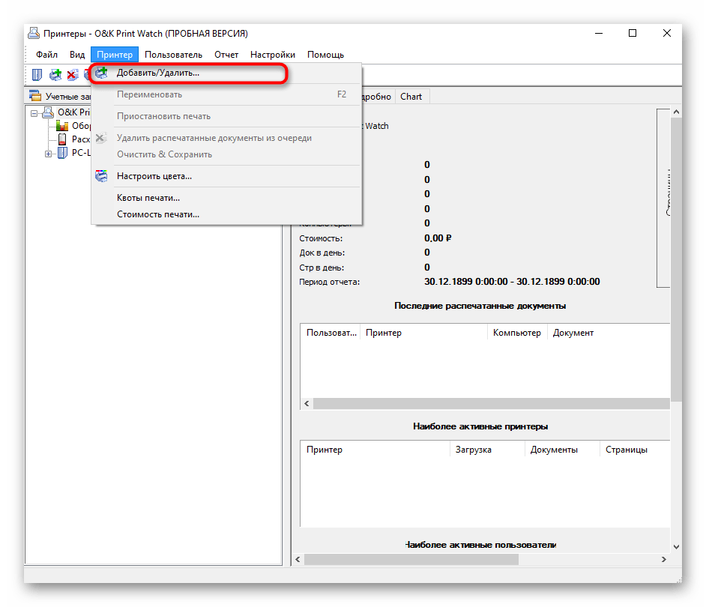This screenshot has width=706, height=607.
Task: Choose Добавить/Удалить… from the menu
Action: pyautogui.click(x=226, y=73)
